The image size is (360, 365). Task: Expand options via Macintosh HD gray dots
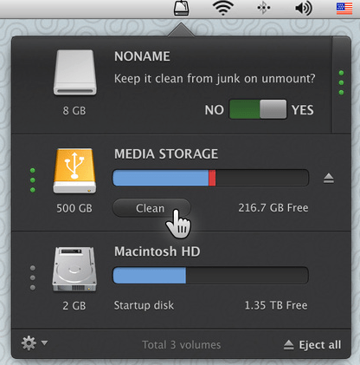click(33, 277)
